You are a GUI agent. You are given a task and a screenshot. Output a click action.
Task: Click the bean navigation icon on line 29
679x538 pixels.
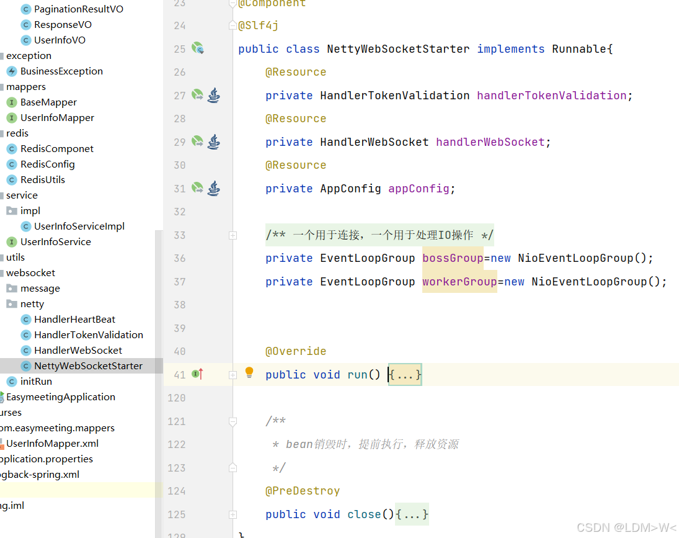click(197, 141)
